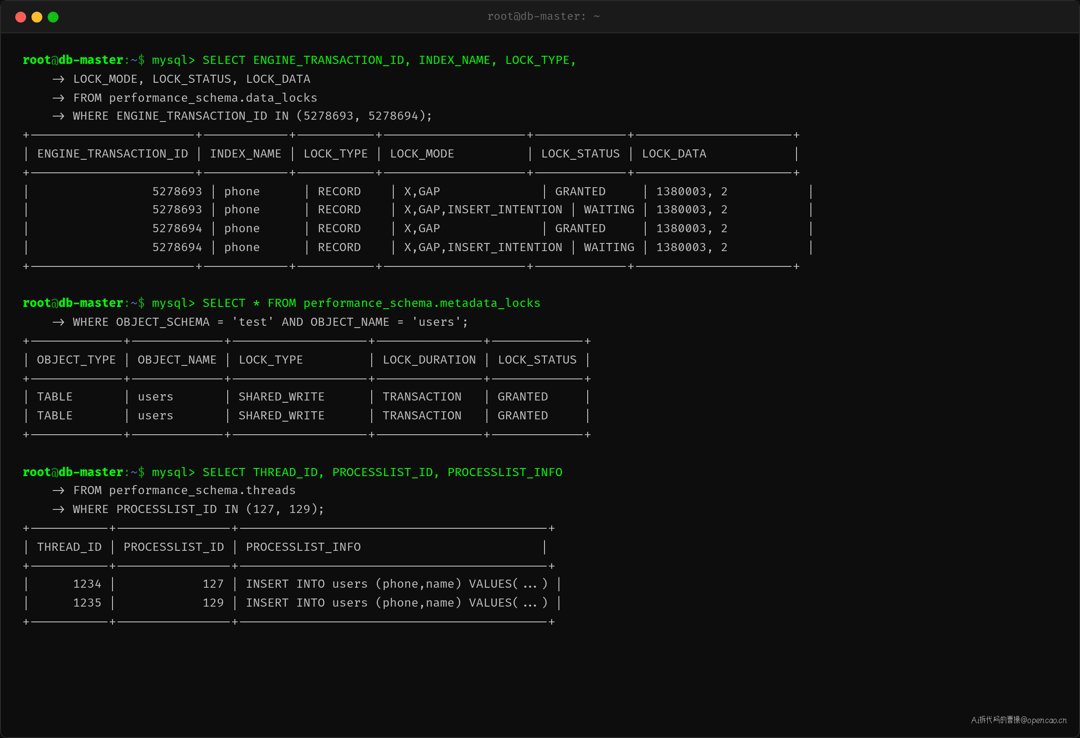The image size is (1080, 738).
Task: Click the performance_schema.metadata_locks query text
Action: pyautogui.click(x=422, y=303)
